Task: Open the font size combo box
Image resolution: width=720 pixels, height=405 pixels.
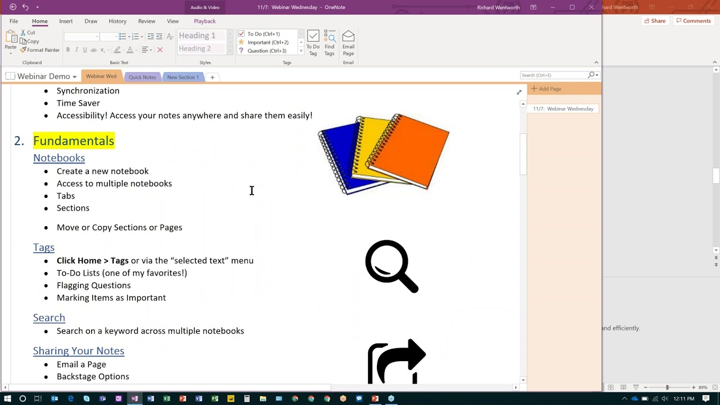Action: 108,37
